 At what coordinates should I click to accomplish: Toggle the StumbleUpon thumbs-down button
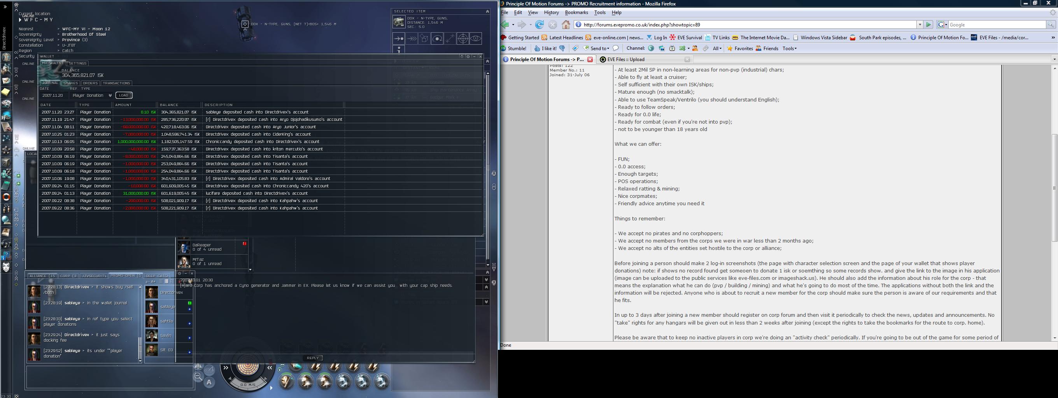pyautogui.click(x=562, y=49)
